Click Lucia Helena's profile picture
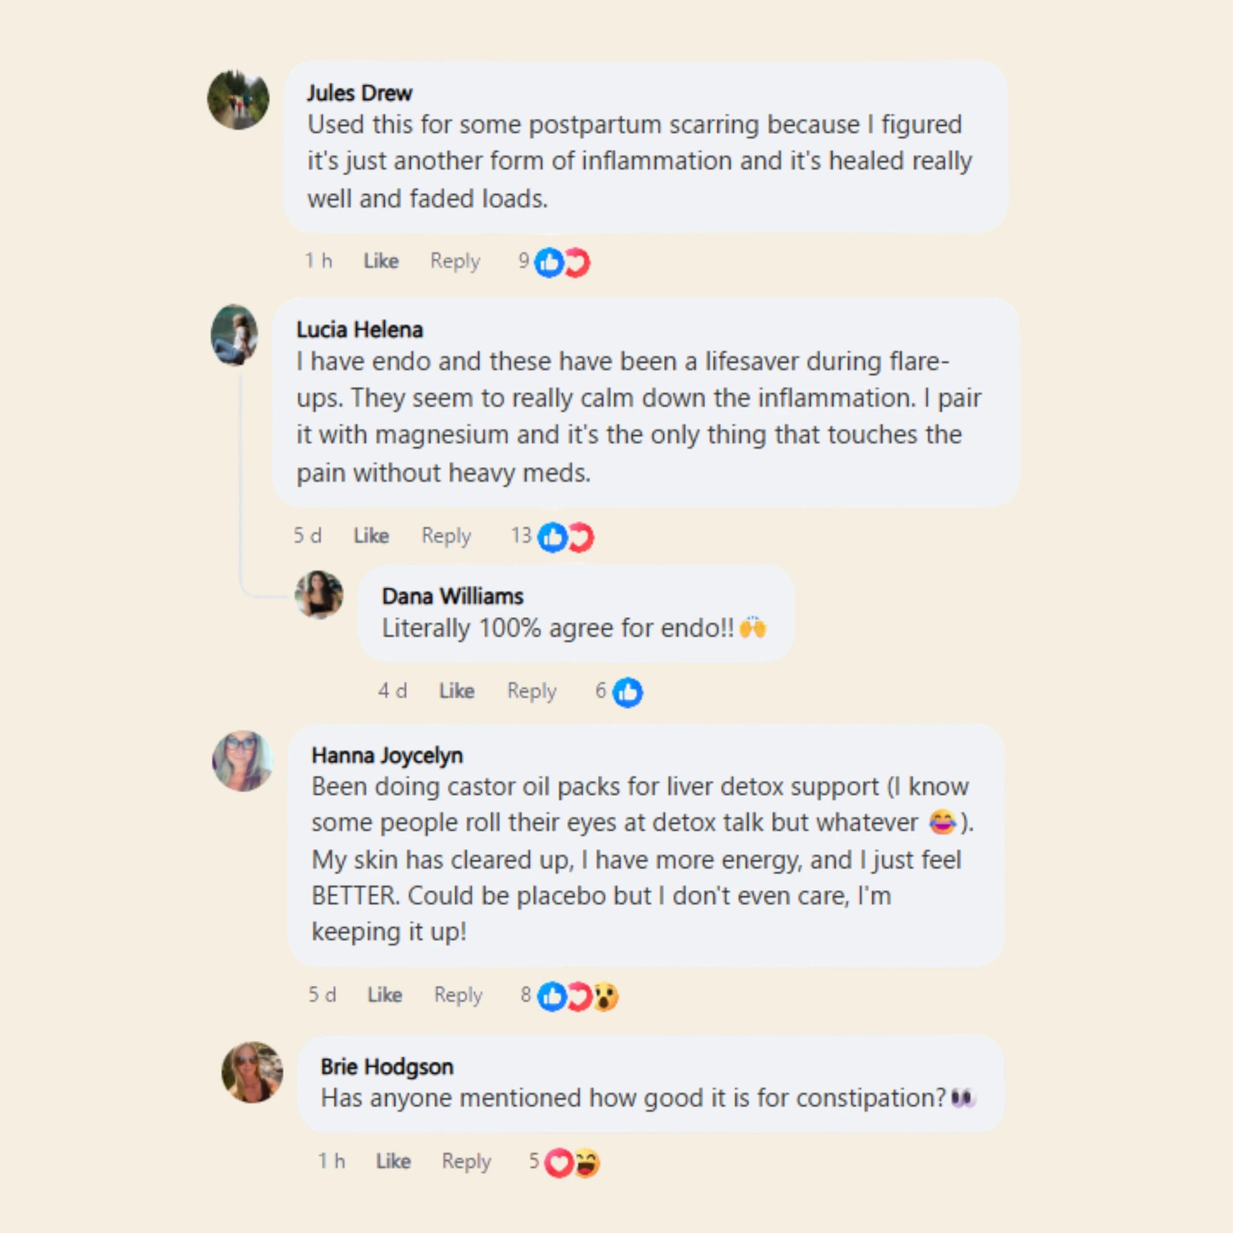Viewport: 1233px width, 1233px height. point(235,335)
